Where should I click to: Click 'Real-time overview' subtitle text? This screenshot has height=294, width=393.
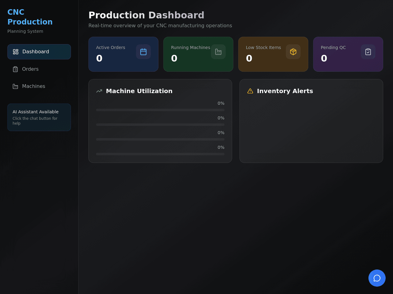160,26
